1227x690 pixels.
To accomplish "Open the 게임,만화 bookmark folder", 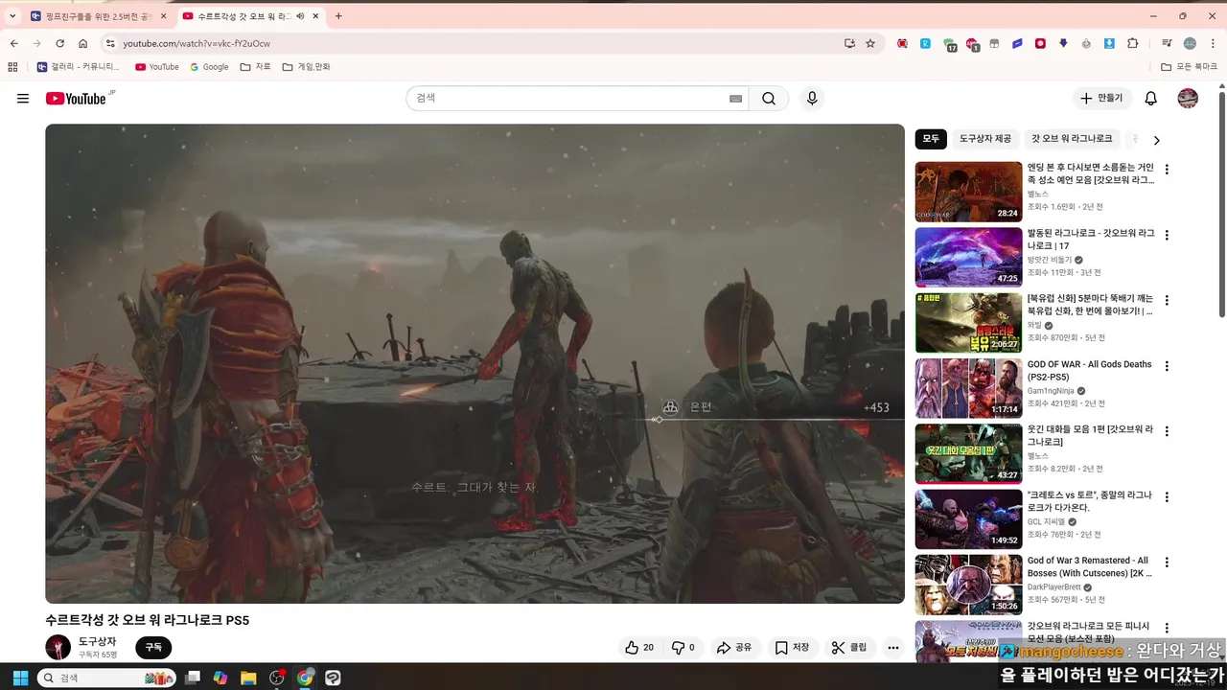I will 306,67.
